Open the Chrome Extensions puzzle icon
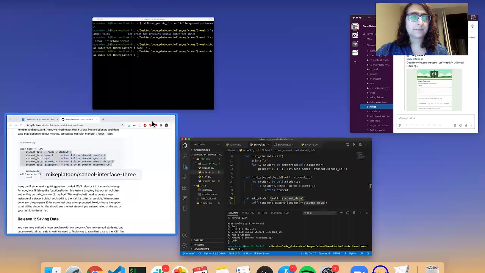Viewport: 485px width, 273px height. 161,125
